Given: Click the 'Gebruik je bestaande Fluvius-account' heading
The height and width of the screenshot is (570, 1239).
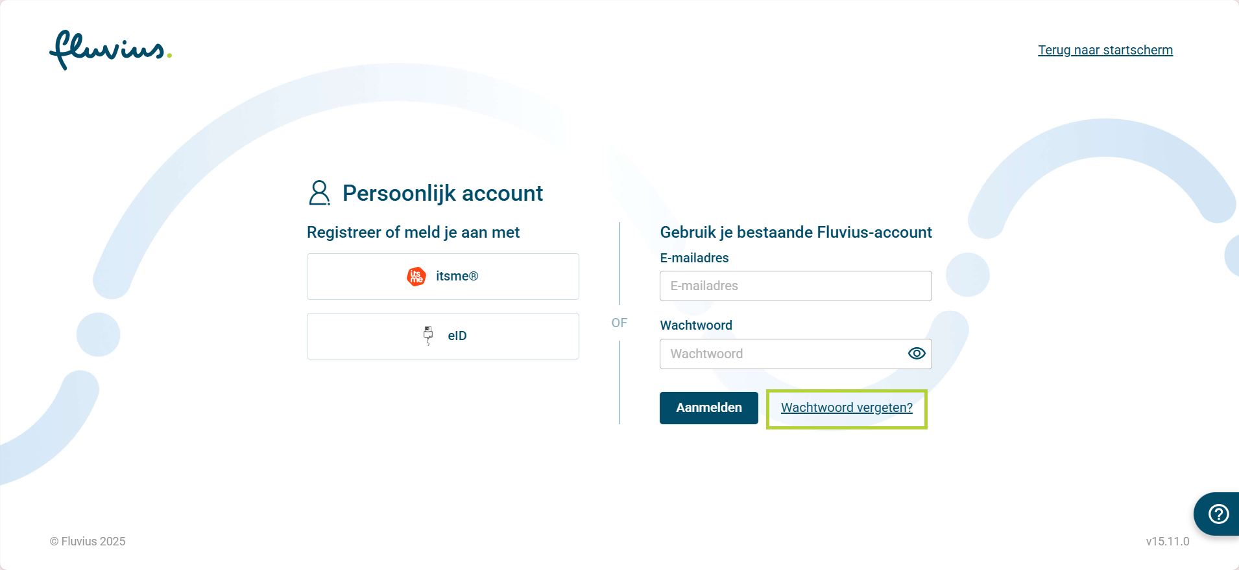Looking at the screenshot, I should [x=795, y=233].
